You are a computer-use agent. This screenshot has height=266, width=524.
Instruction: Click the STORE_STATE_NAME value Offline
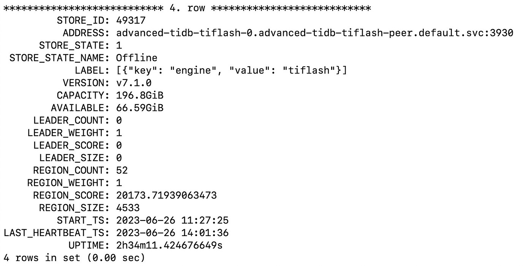point(137,58)
